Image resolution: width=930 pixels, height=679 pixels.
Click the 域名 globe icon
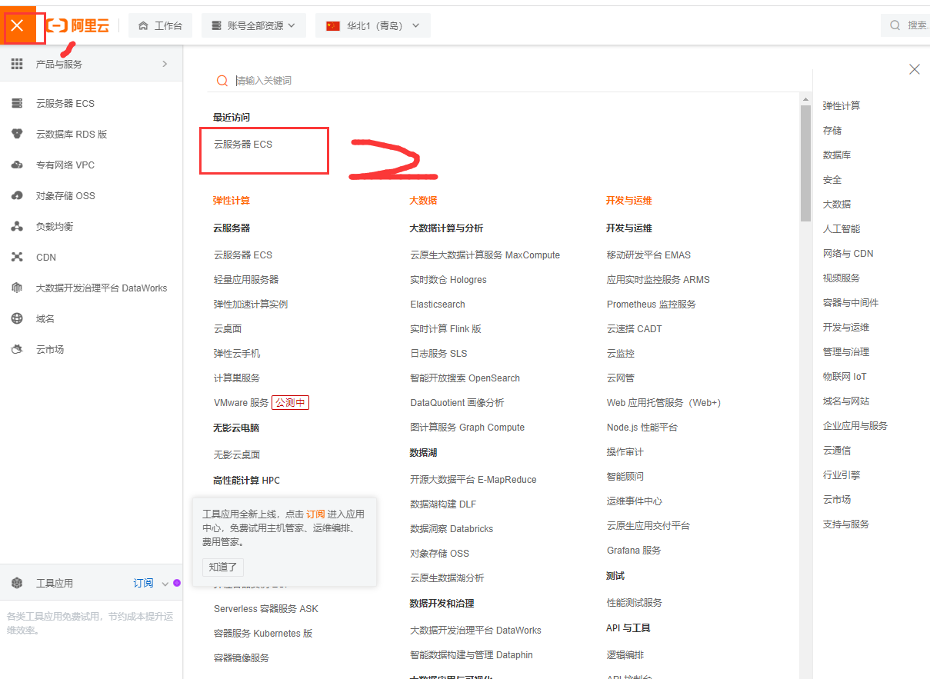click(x=17, y=318)
